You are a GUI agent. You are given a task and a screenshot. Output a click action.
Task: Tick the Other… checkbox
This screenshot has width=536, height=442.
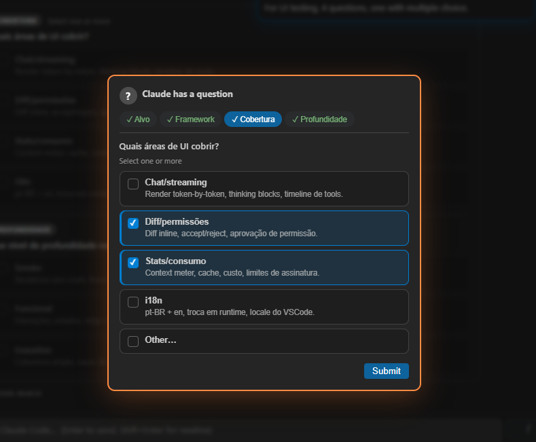point(133,342)
